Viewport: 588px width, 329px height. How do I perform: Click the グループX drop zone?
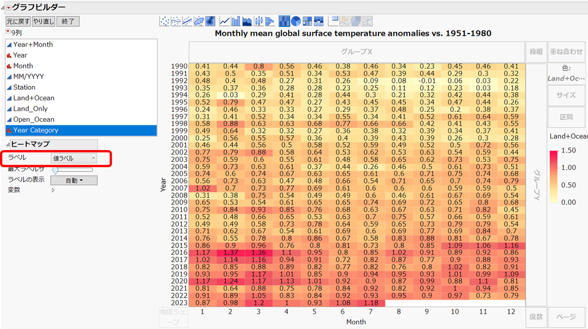coord(357,52)
